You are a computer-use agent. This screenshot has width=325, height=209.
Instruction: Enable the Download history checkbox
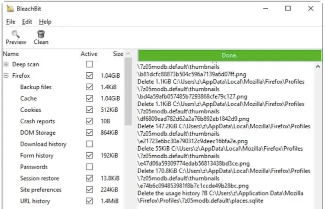(x=89, y=144)
